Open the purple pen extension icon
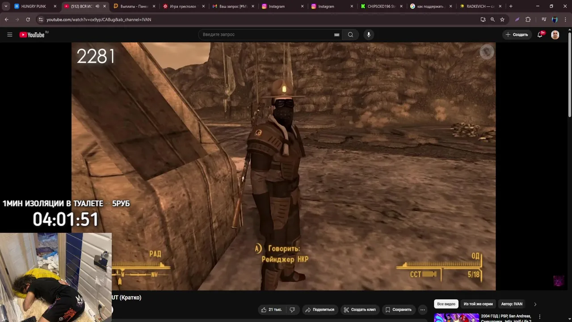572x322 pixels. 517,20
